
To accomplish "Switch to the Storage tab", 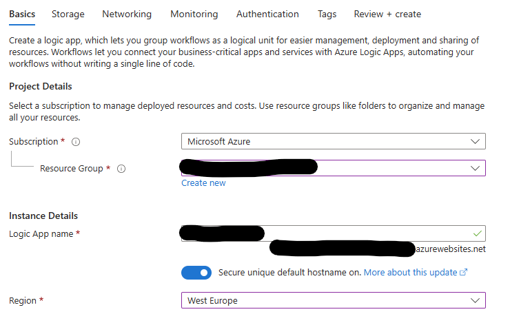I will 68,14.
